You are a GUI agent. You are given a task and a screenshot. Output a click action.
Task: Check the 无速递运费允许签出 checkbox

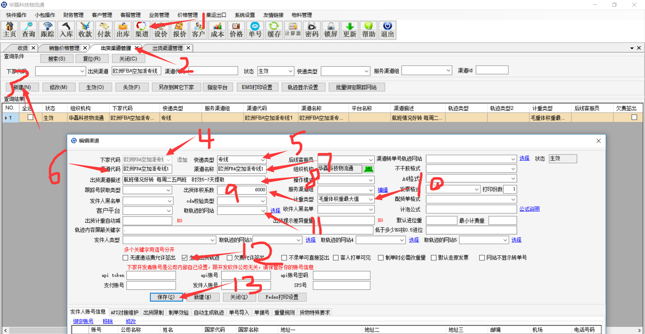(x=126, y=258)
